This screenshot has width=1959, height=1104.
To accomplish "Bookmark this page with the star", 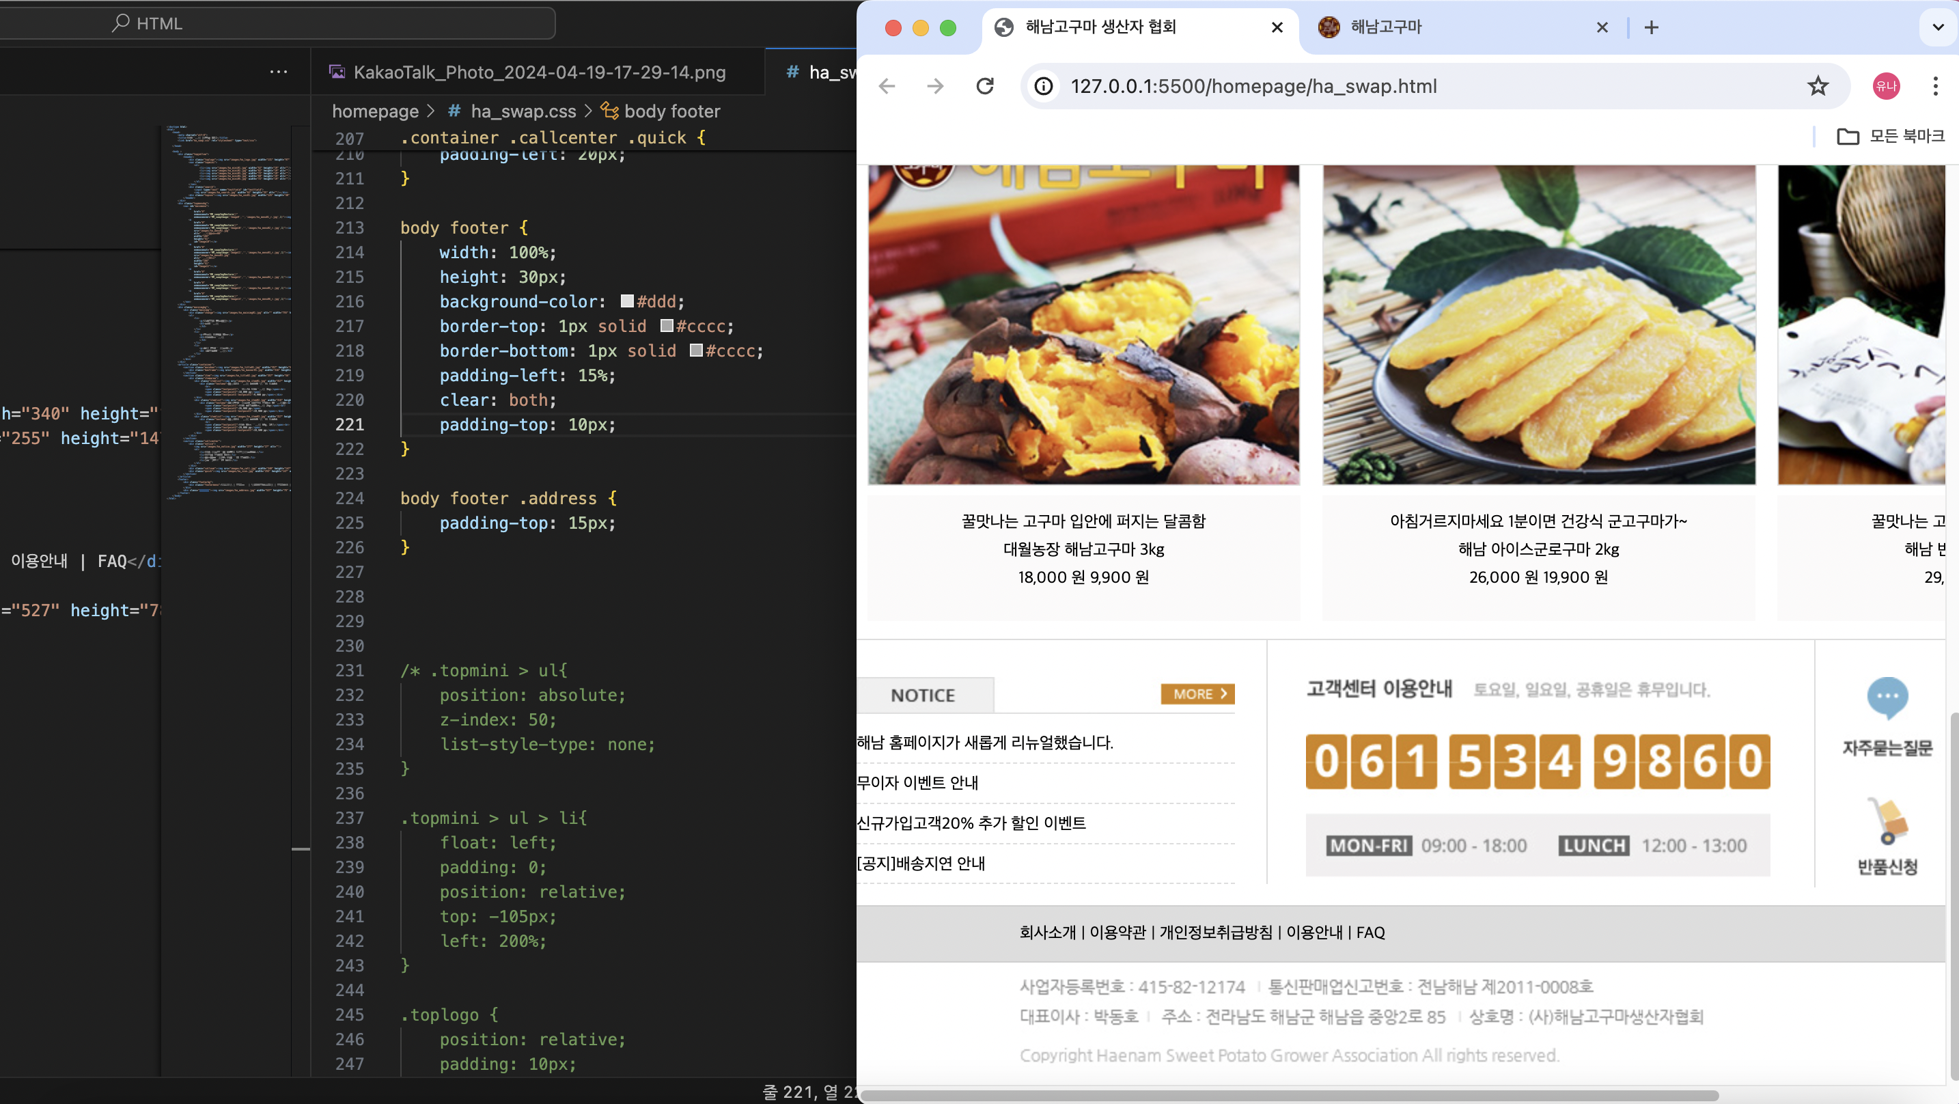I will coord(1818,86).
